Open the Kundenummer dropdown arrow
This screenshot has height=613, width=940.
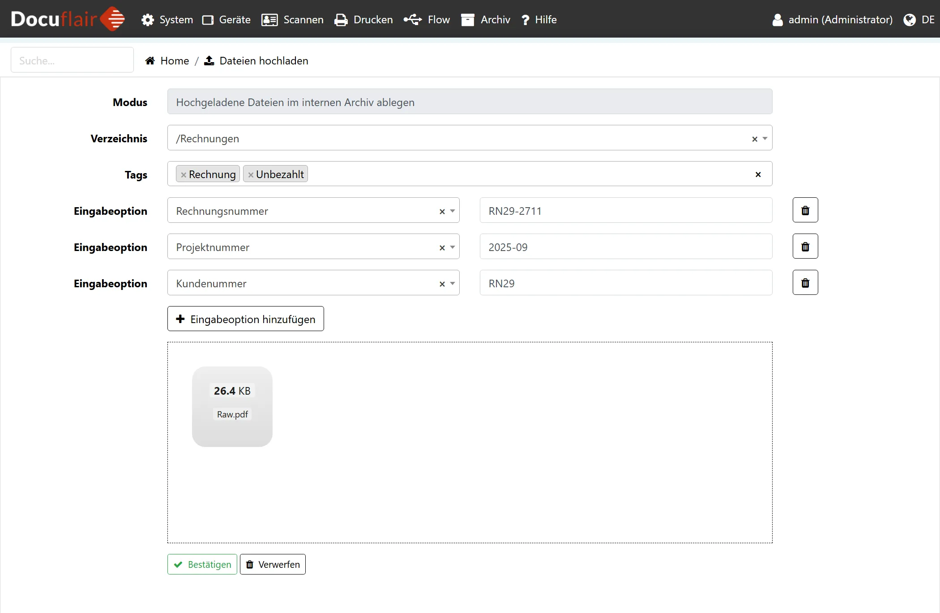pyautogui.click(x=453, y=283)
